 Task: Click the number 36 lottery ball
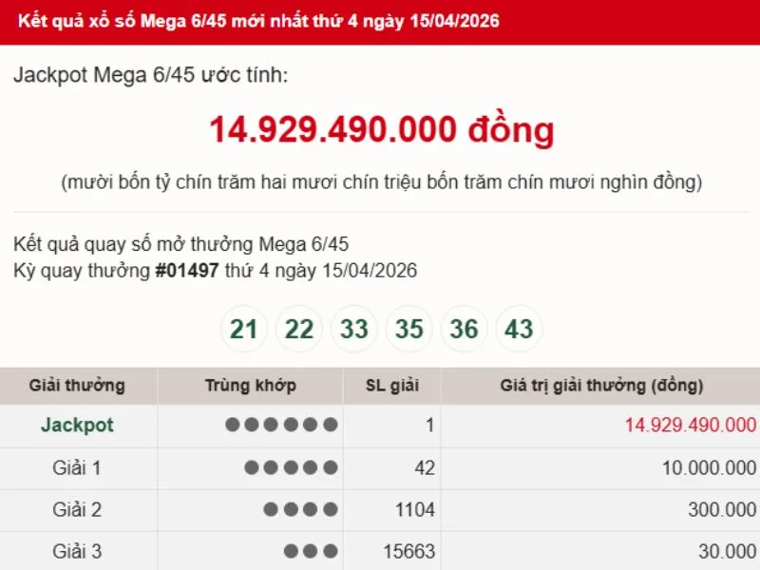point(465,330)
